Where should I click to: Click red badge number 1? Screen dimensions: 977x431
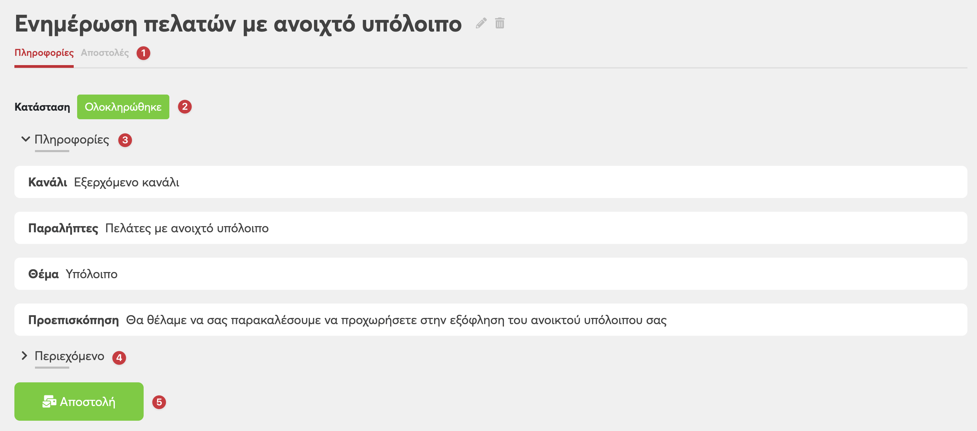143,53
